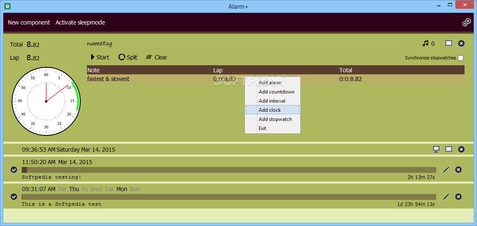The image size is (477, 226).
Task: Click the analog stopwatch dial
Action: pyautogui.click(x=46, y=101)
